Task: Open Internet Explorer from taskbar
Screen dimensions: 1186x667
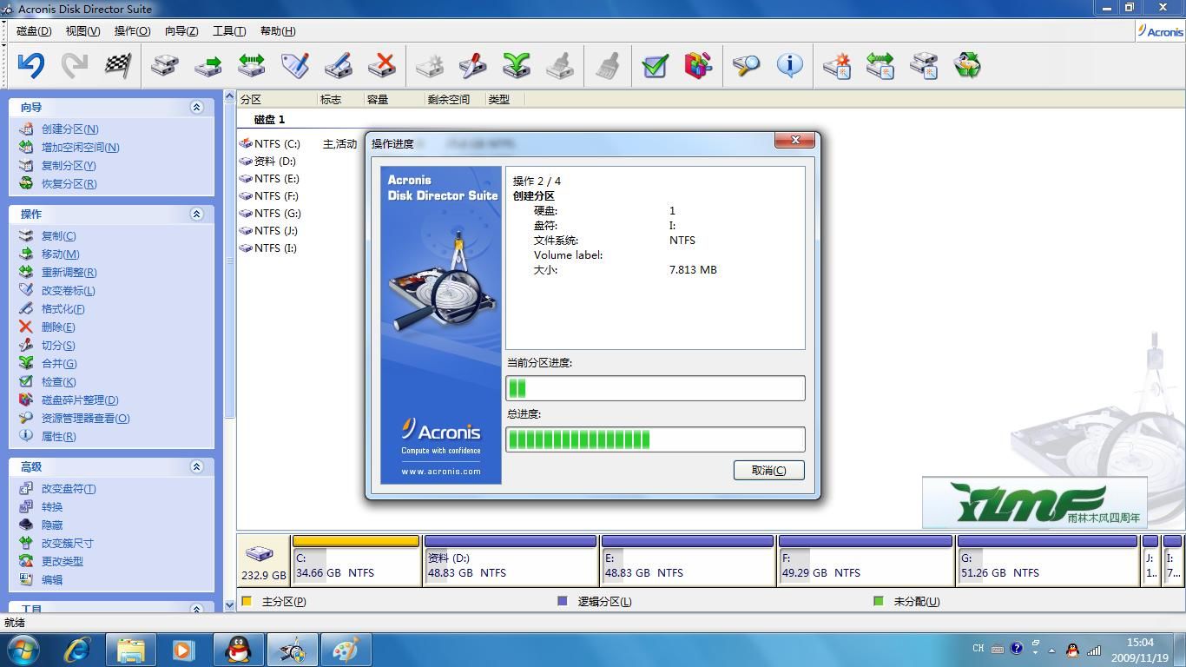Action: point(77,649)
